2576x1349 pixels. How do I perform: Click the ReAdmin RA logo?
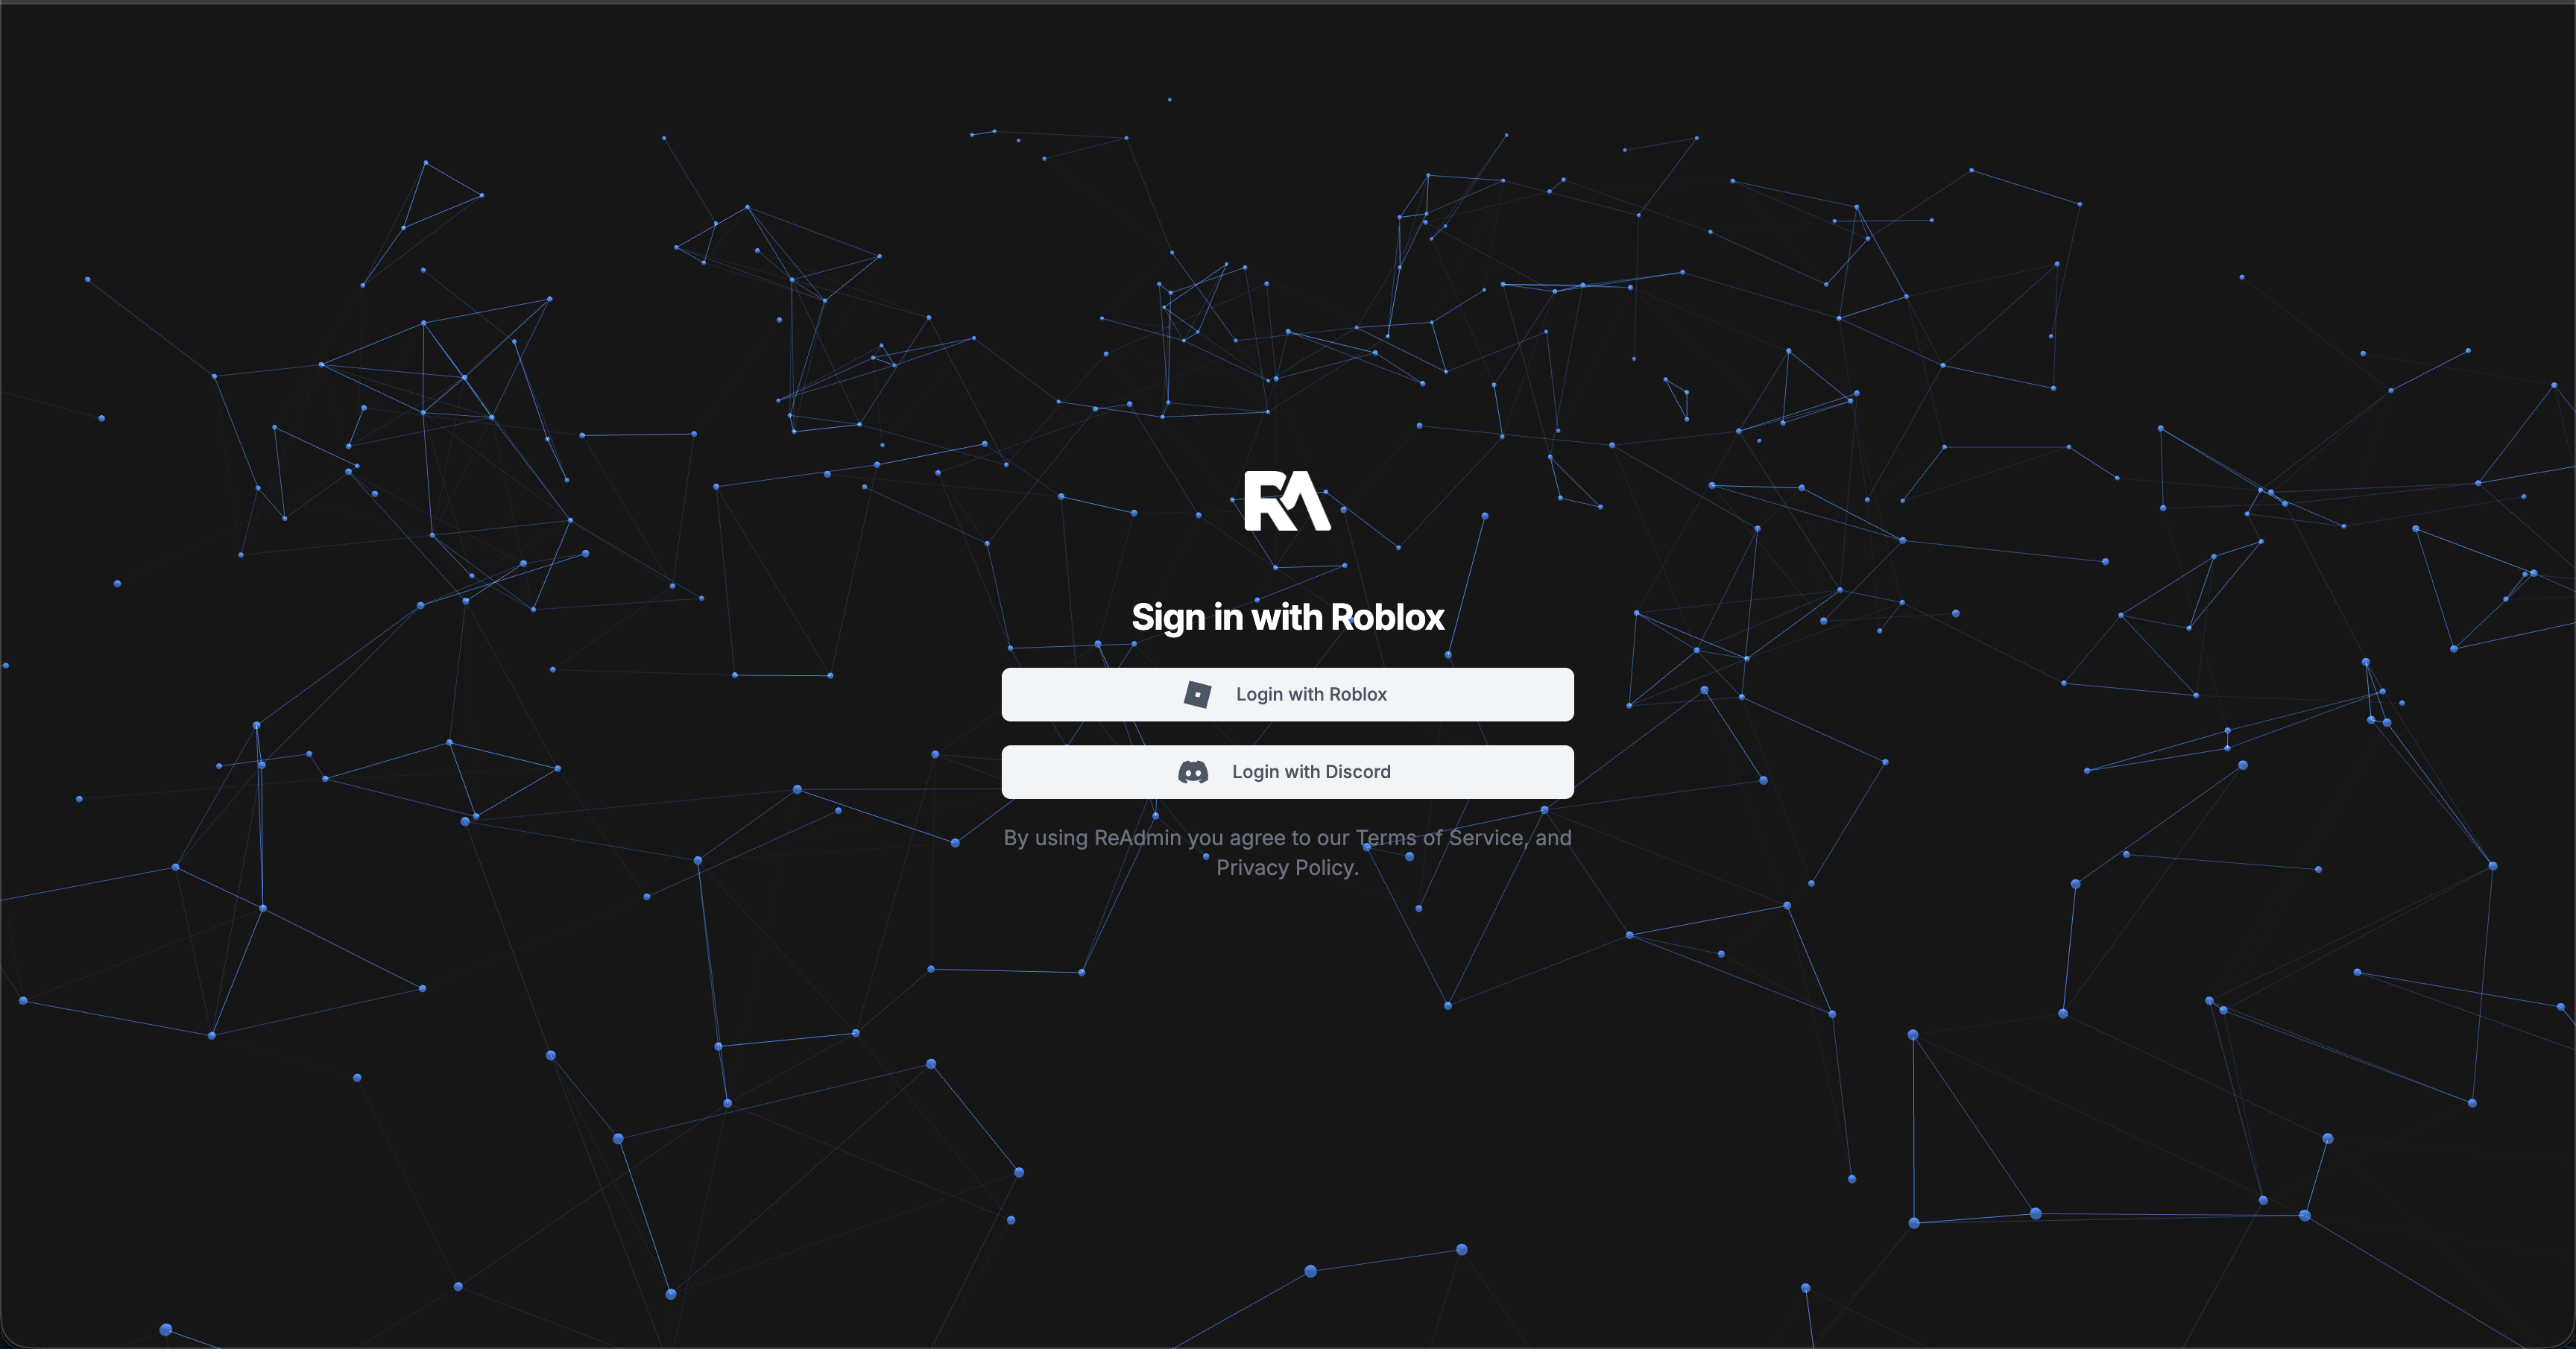click(1287, 501)
